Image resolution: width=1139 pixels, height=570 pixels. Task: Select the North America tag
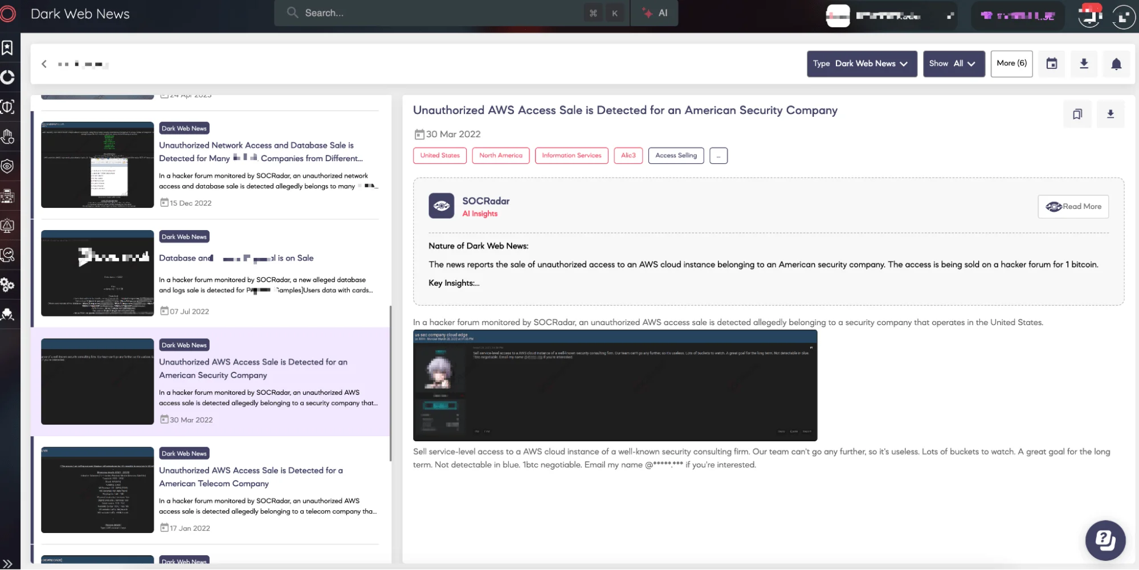pyautogui.click(x=501, y=155)
